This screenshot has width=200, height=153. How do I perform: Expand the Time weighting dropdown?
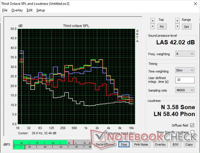click(x=185, y=70)
